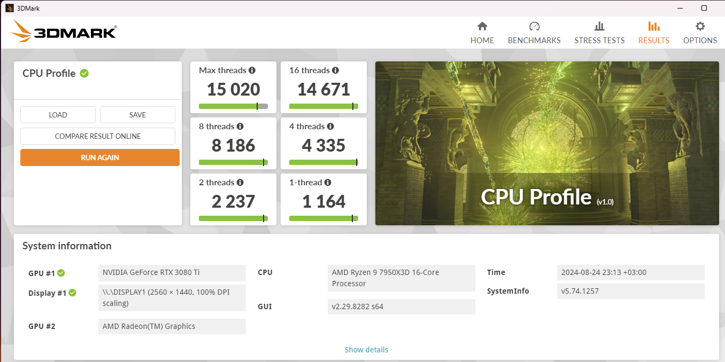Image resolution: width=725 pixels, height=362 pixels.
Task: Click the LOAD button
Action: click(x=58, y=115)
